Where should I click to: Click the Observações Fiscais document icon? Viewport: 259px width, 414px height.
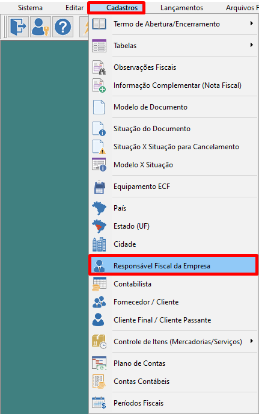click(99, 67)
